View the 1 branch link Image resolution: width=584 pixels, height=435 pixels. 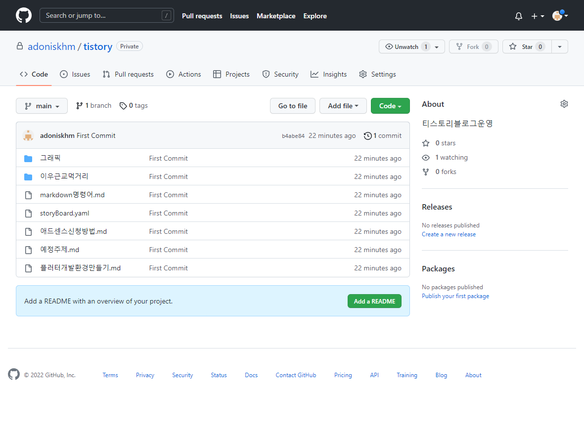(x=93, y=106)
